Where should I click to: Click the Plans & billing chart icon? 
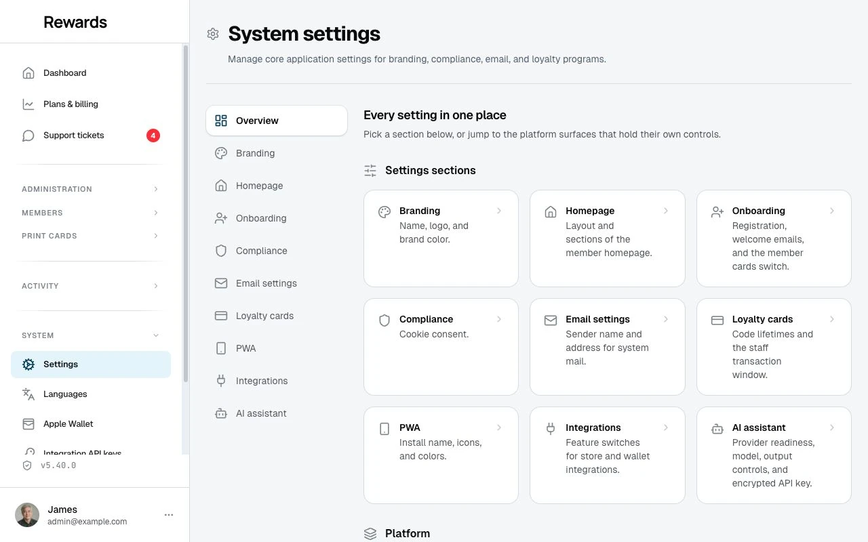(28, 104)
